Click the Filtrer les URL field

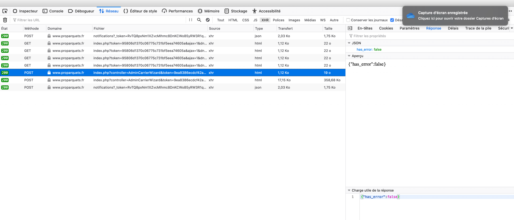[x=99, y=20]
